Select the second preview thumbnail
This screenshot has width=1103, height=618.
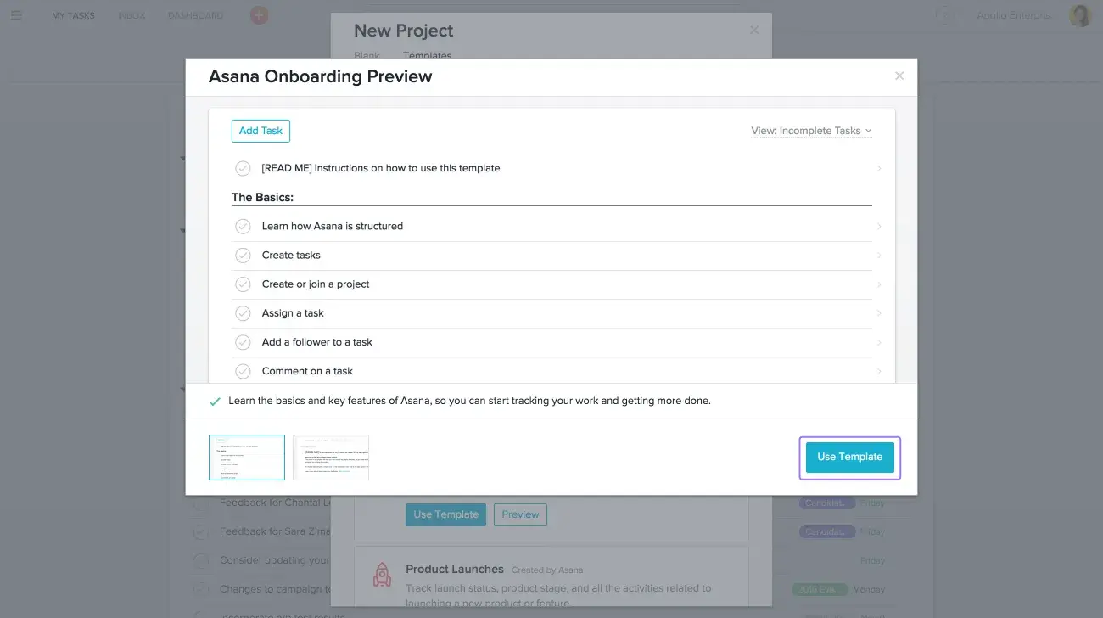click(x=331, y=458)
